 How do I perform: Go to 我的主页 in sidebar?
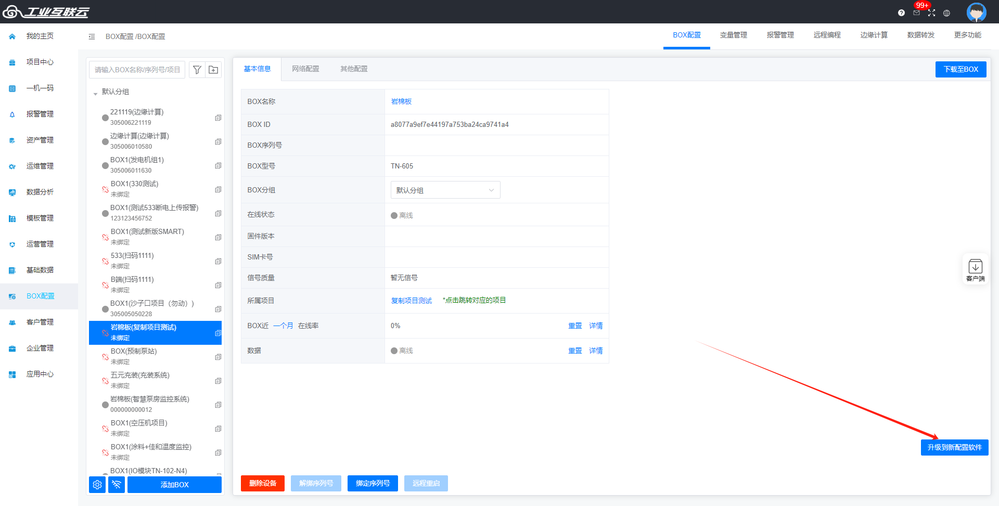39,36
